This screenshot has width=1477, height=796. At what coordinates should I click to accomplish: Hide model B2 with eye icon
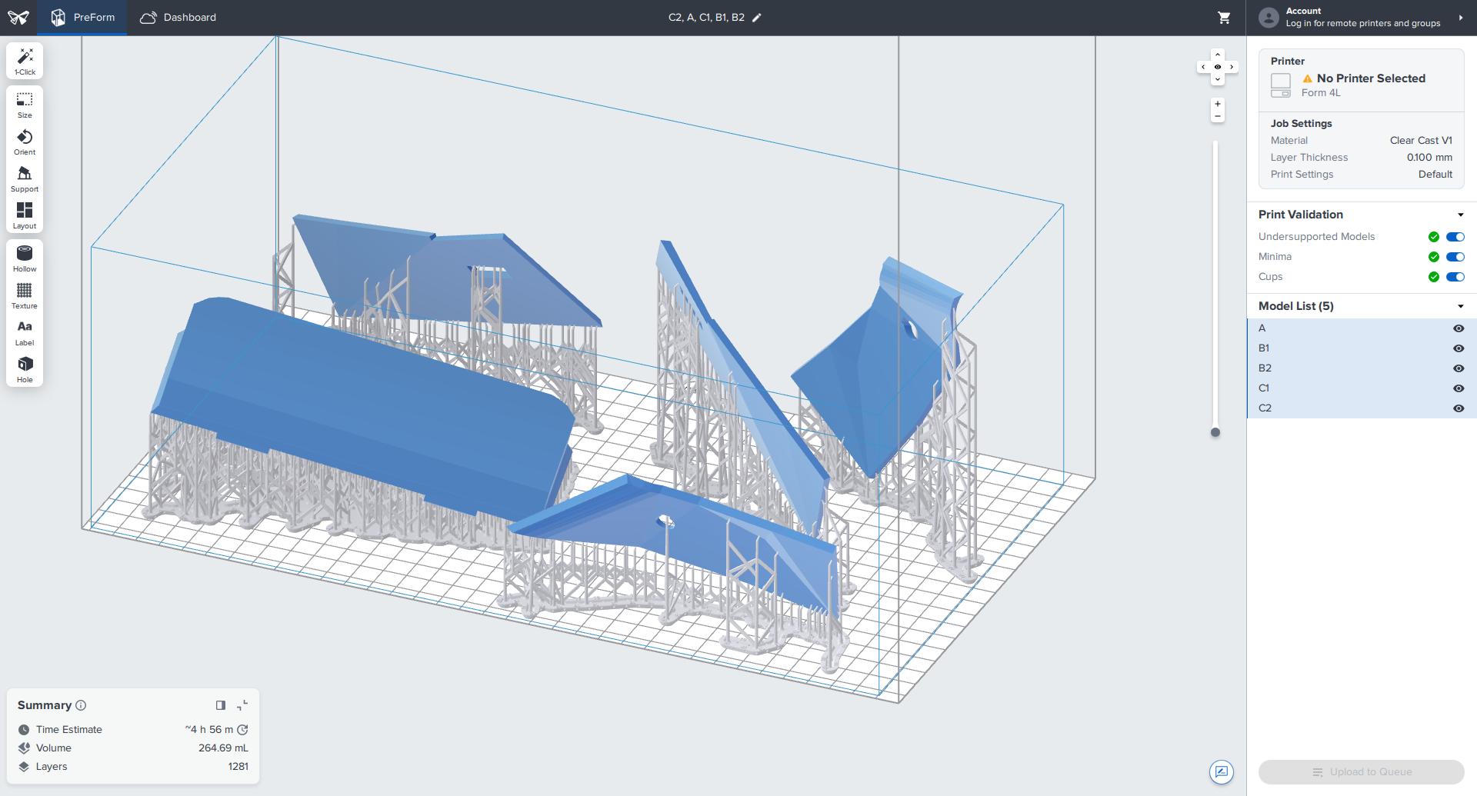click(1458, 368)
